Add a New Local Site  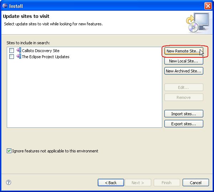click(x=184, y=61)
